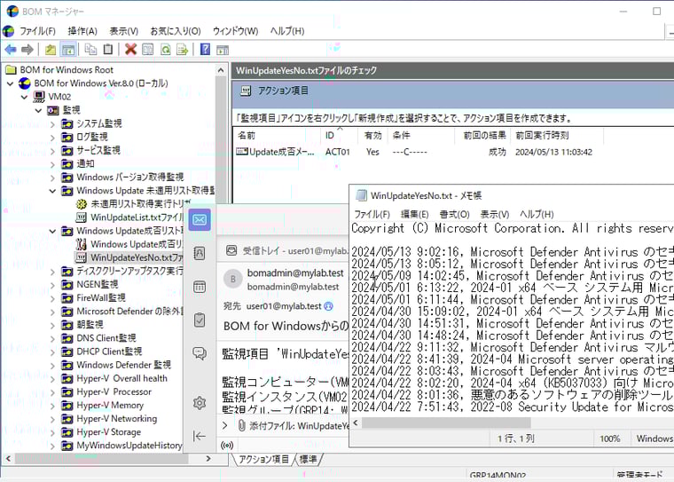The height and width of the screenshot is (482, 674).
Task: Open the chat bubble icon in mail sidebar
Action: click(x=200, y=353)
